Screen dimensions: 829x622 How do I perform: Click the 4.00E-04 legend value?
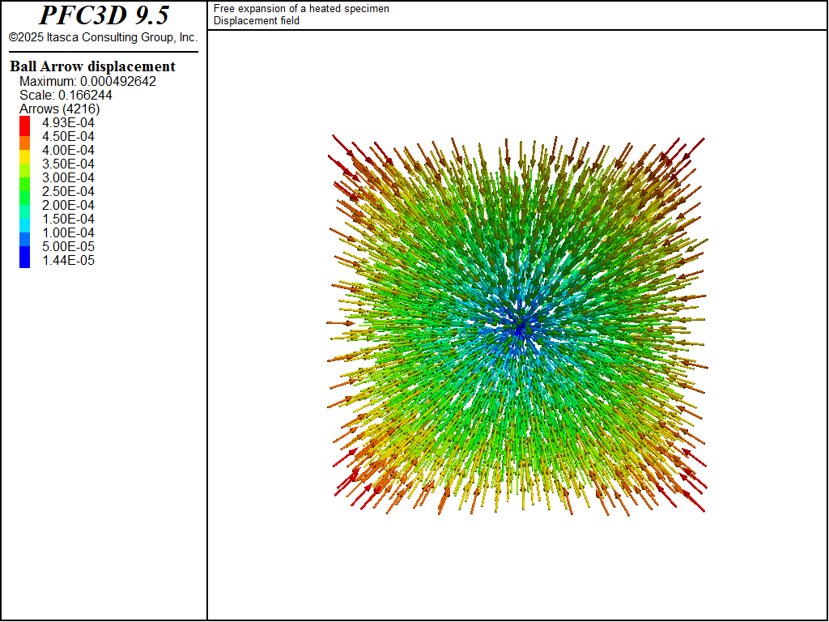[68, 150]
